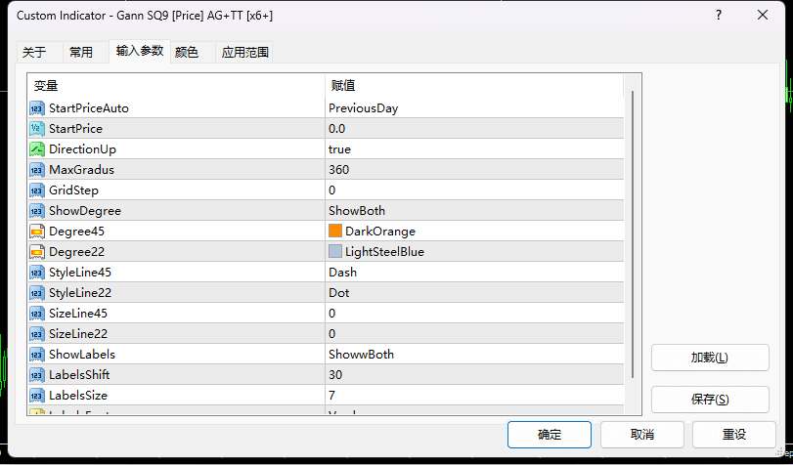Select the StyleLine22 variable name
This screenshot has width=793, height=465.
tap(80, 293)
